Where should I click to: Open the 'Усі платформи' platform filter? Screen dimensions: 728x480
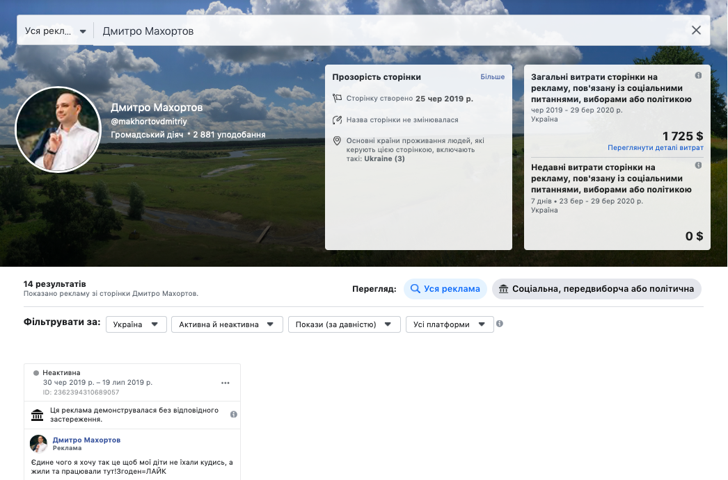coord(449,324)
